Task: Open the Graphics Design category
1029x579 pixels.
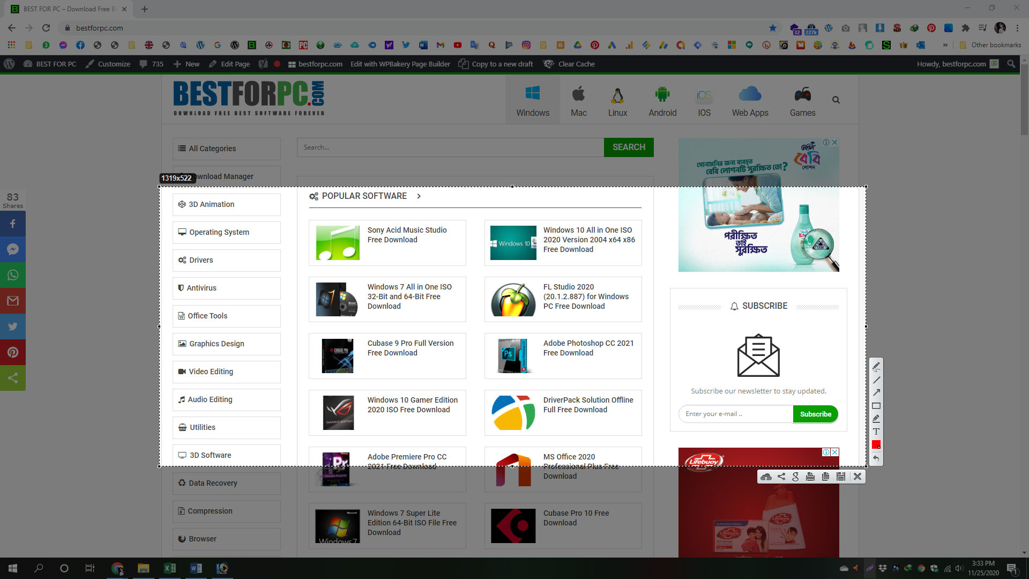Action: (x=226, y=344)
